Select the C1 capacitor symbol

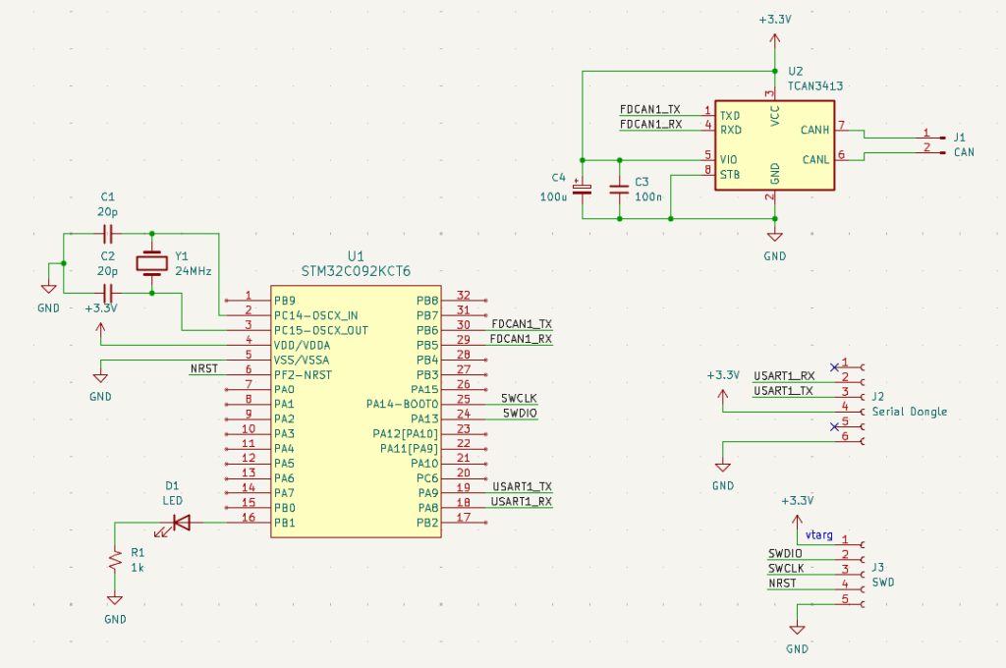108,234
